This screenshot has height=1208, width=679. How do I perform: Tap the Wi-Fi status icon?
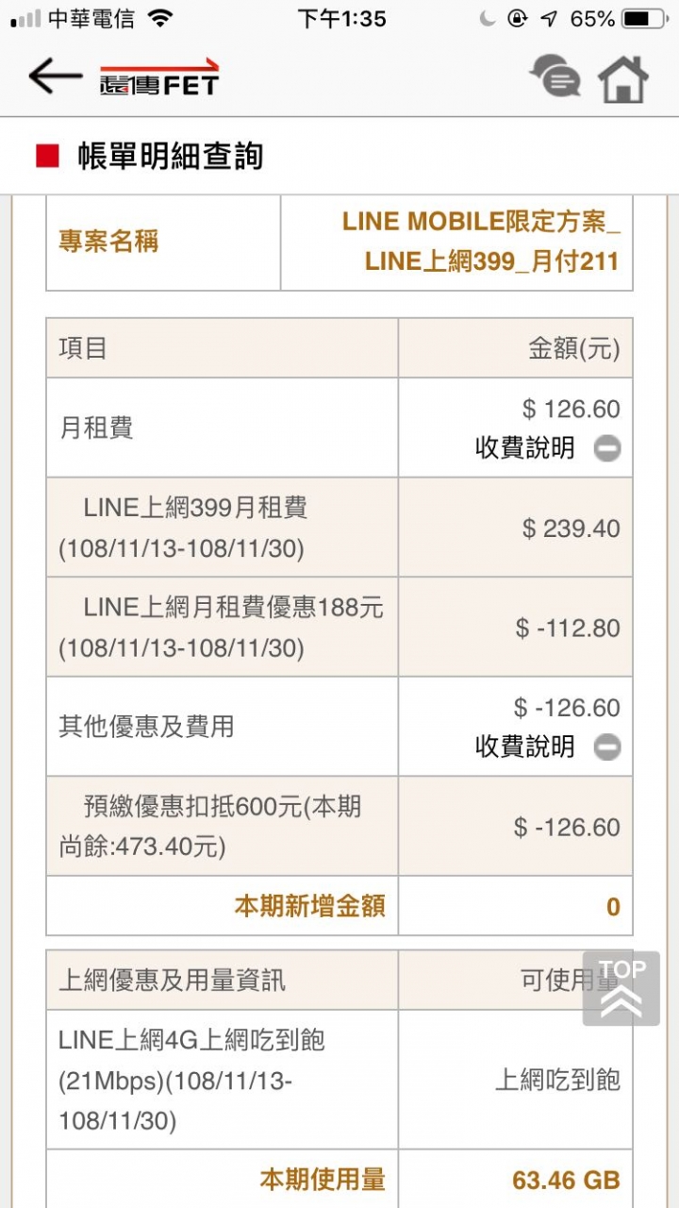coord(160,18)
